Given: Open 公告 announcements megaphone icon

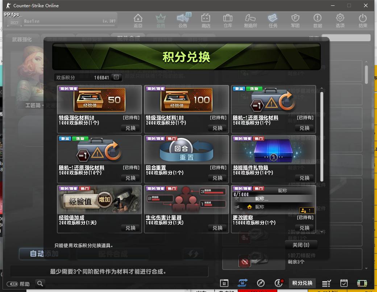Looking at the screenshot, I should pos(183,20).
